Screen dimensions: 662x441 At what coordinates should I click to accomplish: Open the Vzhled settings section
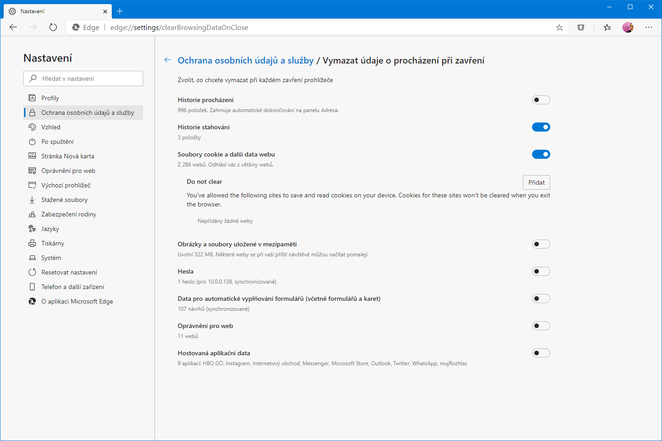pyautogui.click(x=51, y=127)
